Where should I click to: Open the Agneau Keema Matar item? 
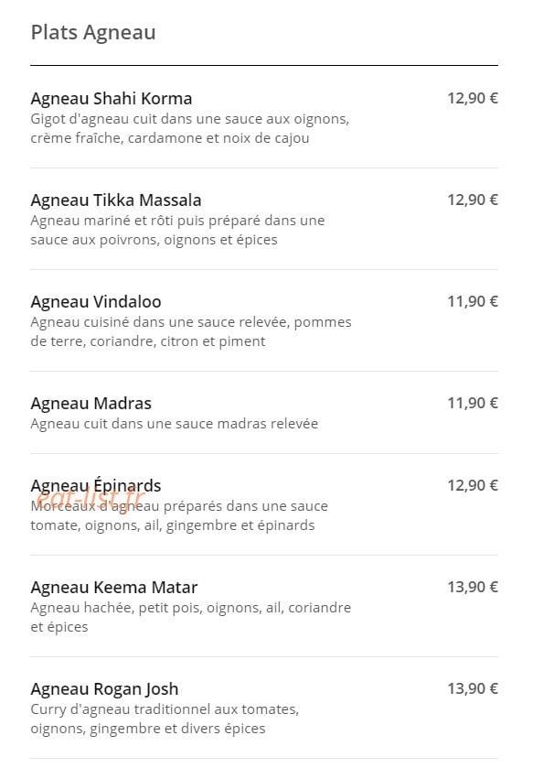(x=114, y=588)
